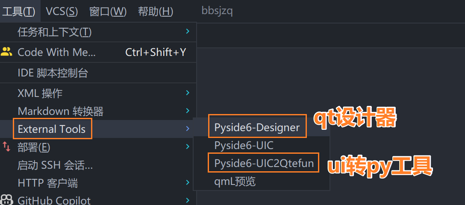The width and height of the screenshot is (465, 205).
Task: Open the 工具 menu in the menu bar
Action: pyautogui.click(x=19, y=12)
